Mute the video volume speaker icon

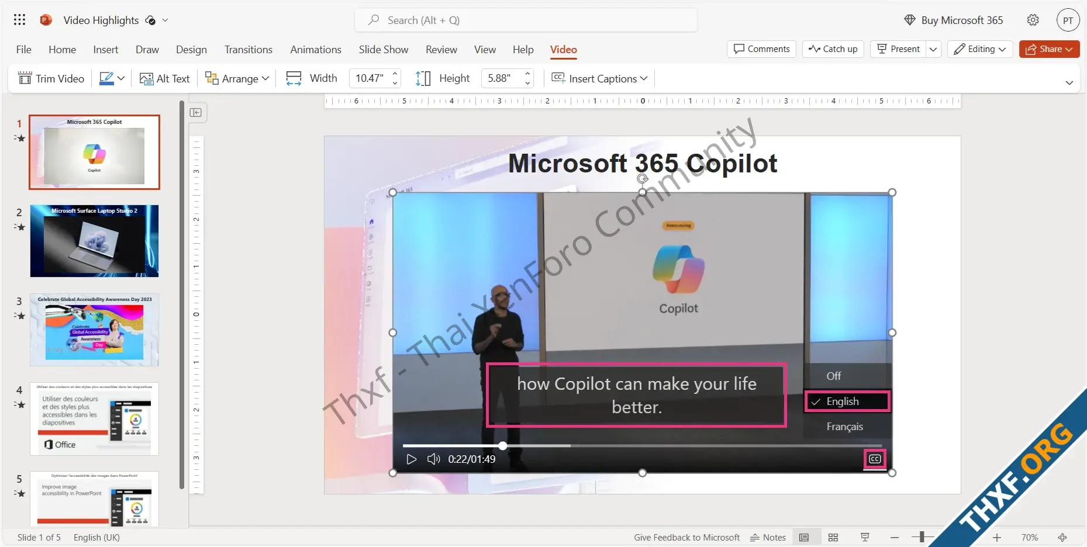click(x=433, y=459)
